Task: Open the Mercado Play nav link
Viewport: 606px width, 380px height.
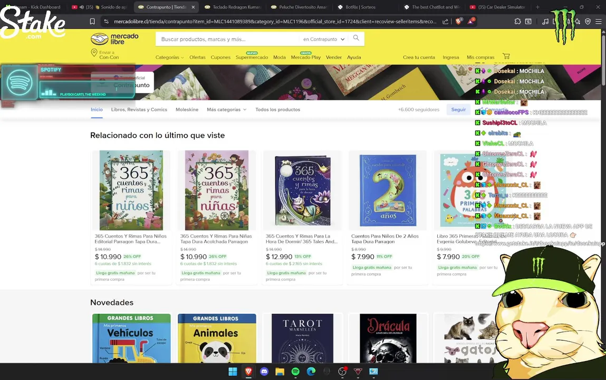Action: point(306,57)
